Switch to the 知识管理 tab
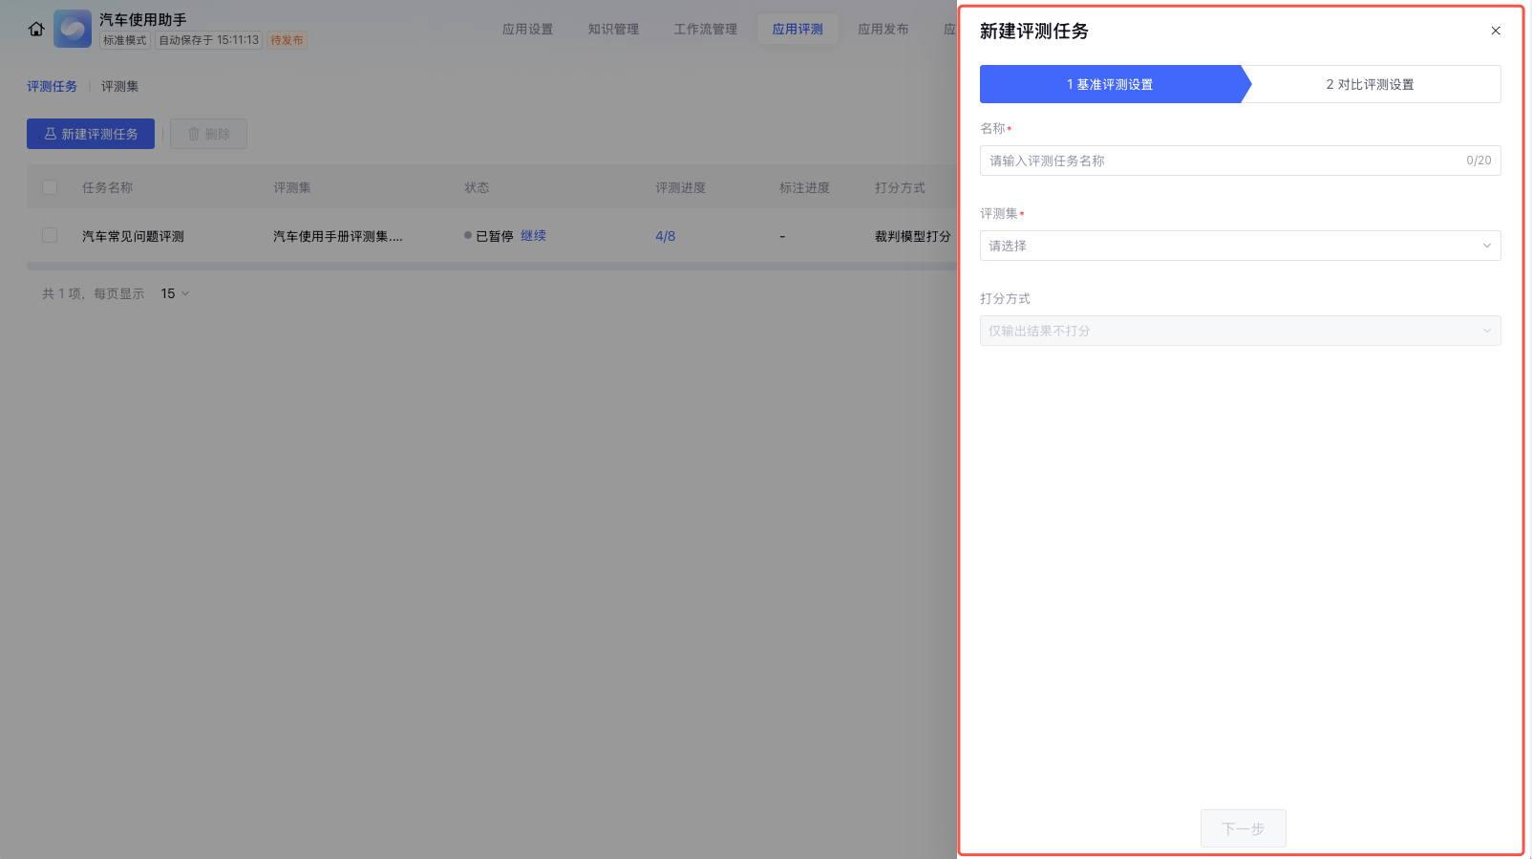The height and width of the screenshot is (859, 1532). point(613,29)
